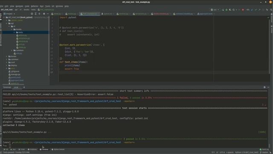
Task: Open the run configuration dropdown
Action: click(x=215, y=10)
